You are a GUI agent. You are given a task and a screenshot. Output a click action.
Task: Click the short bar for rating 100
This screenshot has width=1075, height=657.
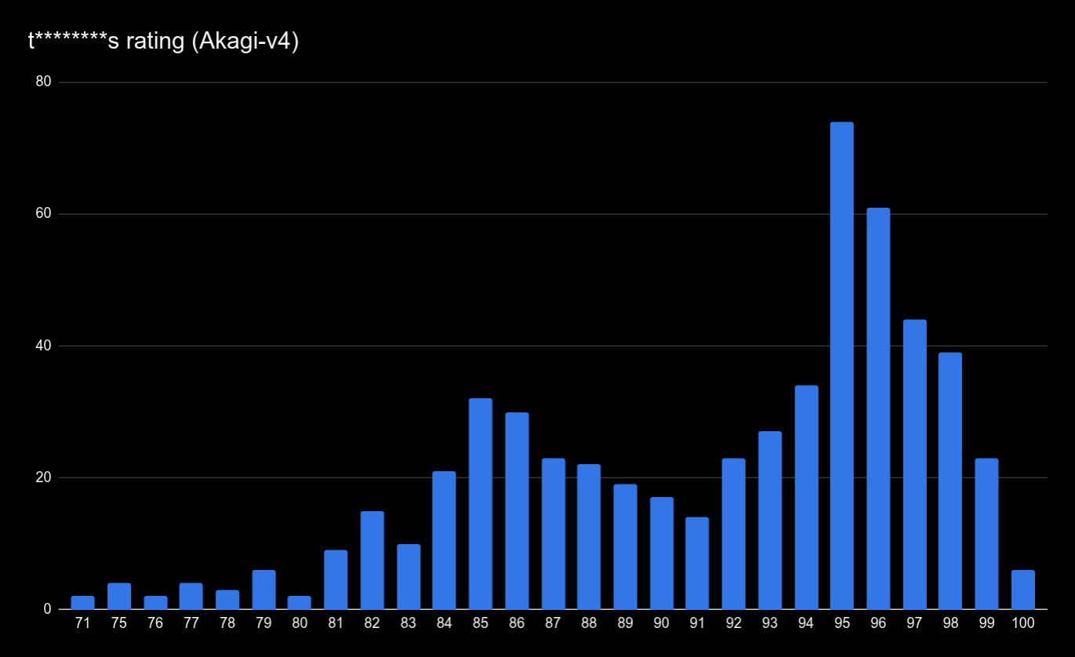[1023, 590]
